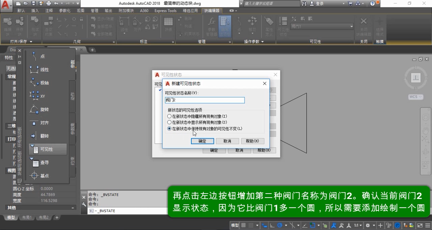Image resolution: width=432 pixels, height=230 pixels.
Task: Open the annotation scale 1:1 dropdown
Action: [x=358, y=225]
